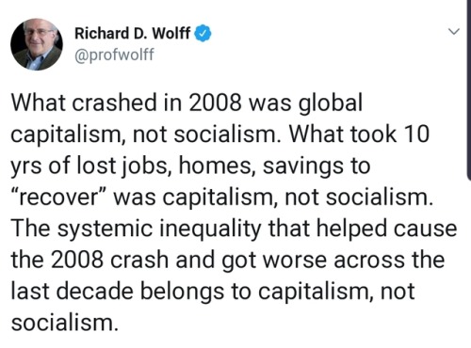Open the Richard D. Wolff display name
This screenshot has width=471, height=348.
(133, 34)
